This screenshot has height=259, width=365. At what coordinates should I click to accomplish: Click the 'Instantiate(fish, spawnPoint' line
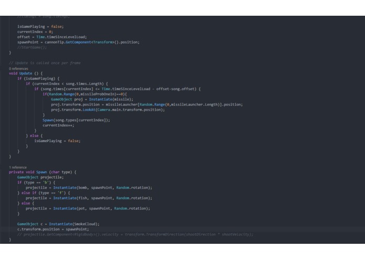click(89, 198)
